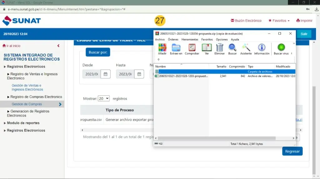Run the Buscar virus scan icon
Screen dimensions: 320x179
click(281, 48)
